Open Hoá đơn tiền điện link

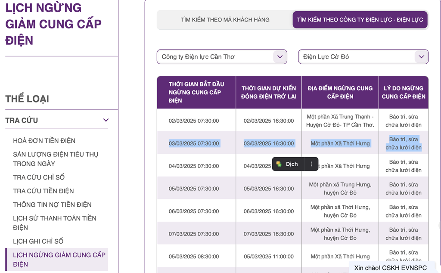44,141
